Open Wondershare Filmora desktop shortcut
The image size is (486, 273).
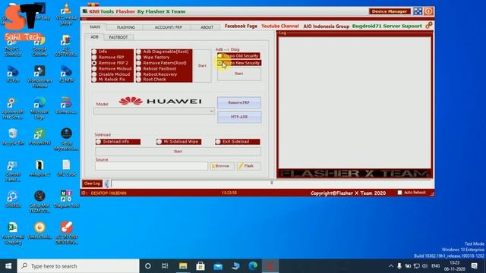click(x=39, y=77)
